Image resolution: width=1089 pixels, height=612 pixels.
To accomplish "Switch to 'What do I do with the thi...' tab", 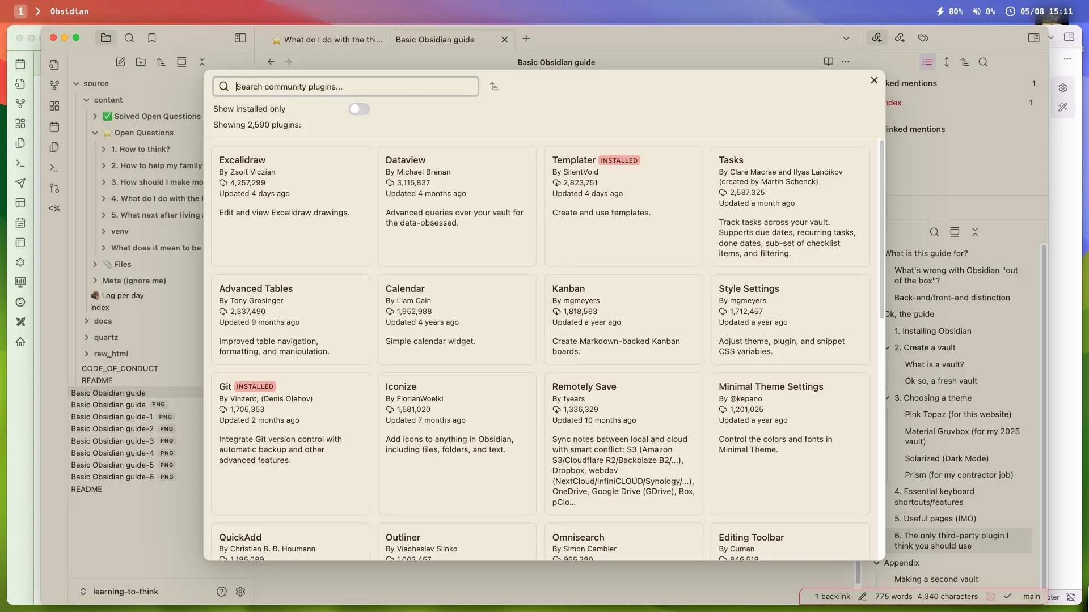I will [328, 40].
